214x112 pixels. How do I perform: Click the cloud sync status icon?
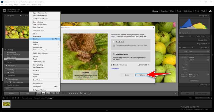click(x=210, y=11)
